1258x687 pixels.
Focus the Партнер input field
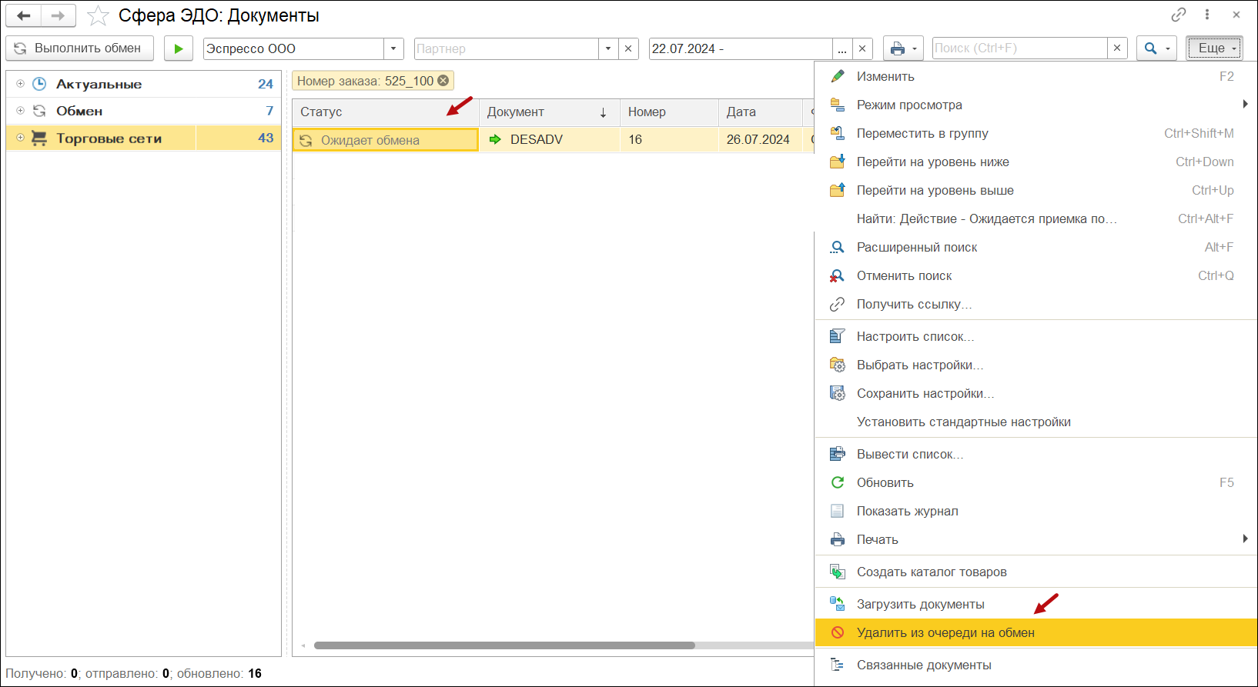pos(506,48)
